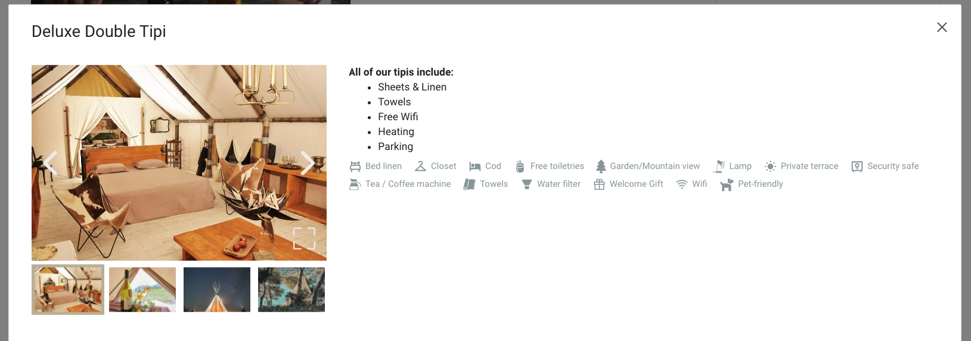This screenshot has width=971, height=341.
Task: Open the photo in fullscreen view
Action: point(304,239)
